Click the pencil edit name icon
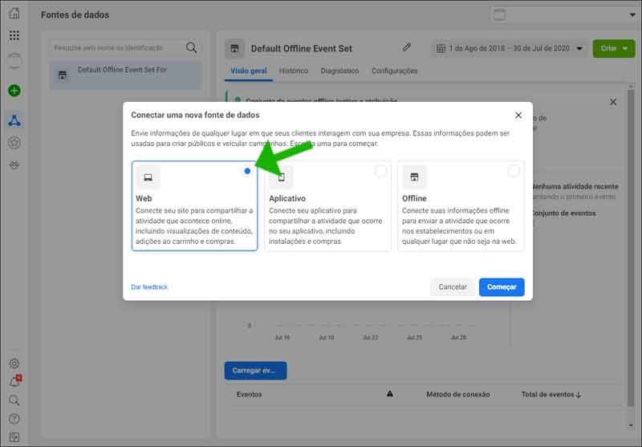 [x=407, y=47]
